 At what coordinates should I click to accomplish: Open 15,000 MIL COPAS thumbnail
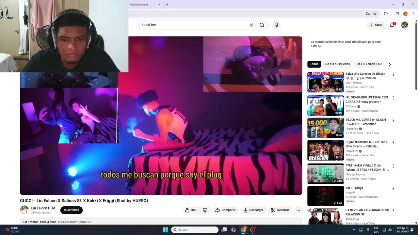click(326, 128)
